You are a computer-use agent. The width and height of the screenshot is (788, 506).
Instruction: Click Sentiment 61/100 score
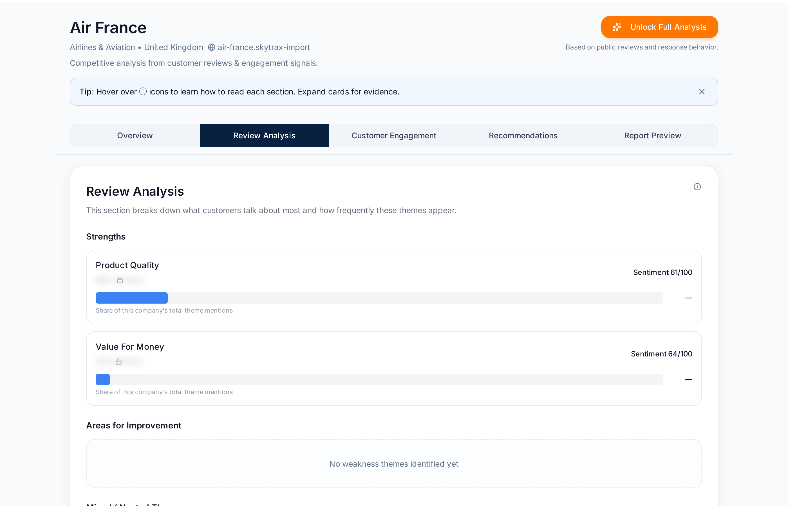coord(662,272)
